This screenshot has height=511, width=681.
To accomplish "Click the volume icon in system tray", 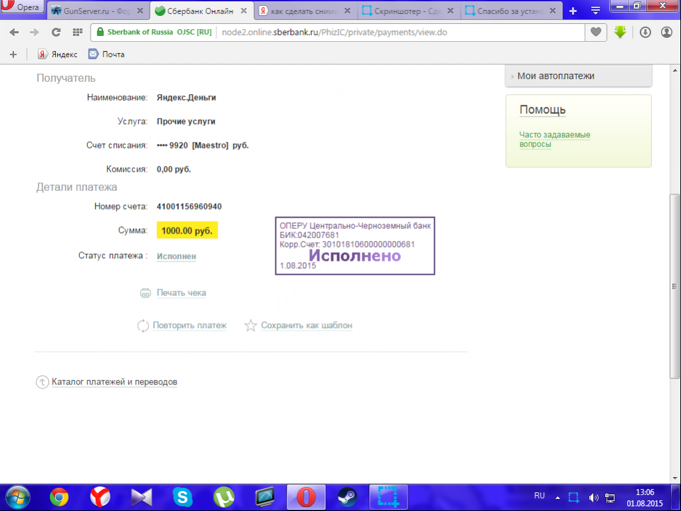I will [x=593, y=497].
